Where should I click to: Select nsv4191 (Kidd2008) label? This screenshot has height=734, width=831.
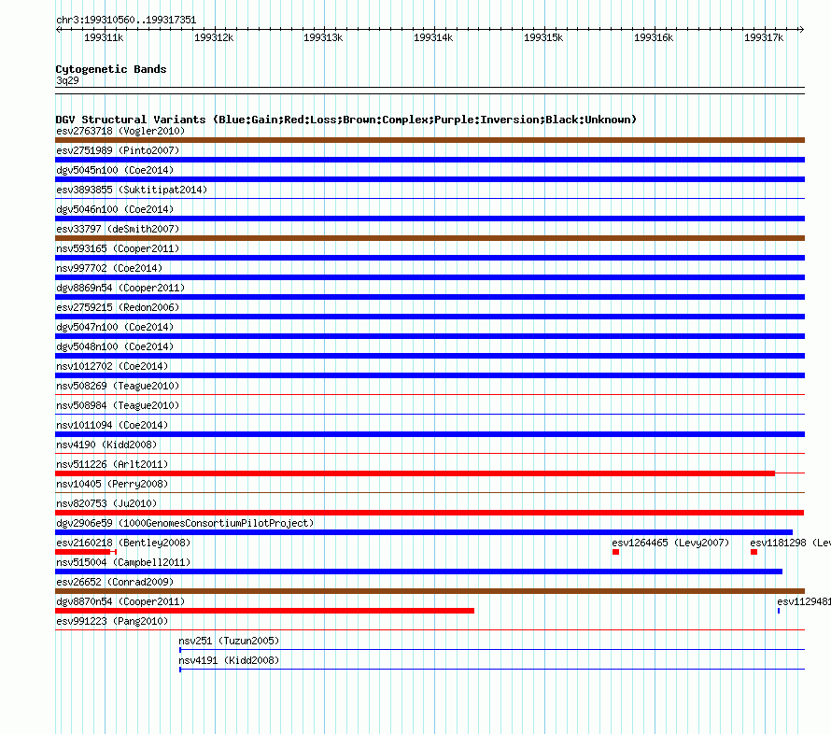pyautogui.click(x=229, y=660)
